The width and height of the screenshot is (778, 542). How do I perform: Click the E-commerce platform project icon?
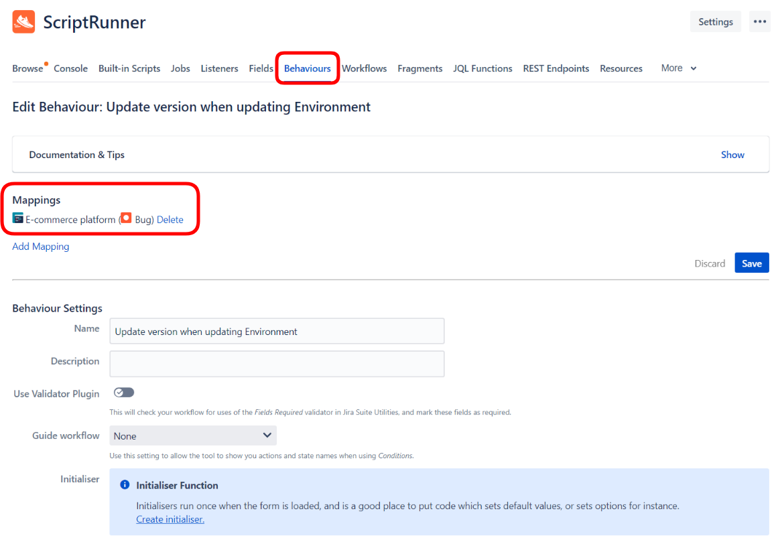18,218
